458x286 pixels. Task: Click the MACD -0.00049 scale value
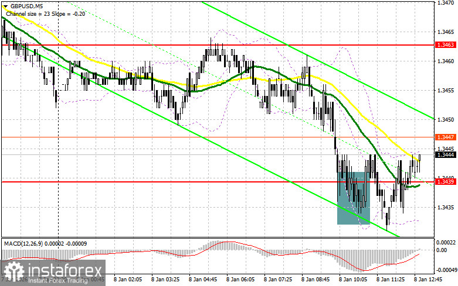[446, 270]
